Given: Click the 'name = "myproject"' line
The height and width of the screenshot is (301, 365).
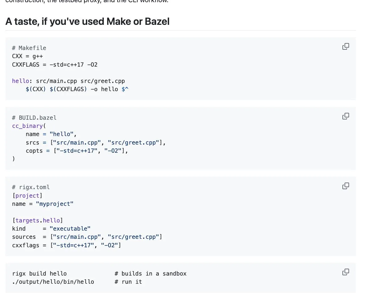Looking at the screenshot, I should point(43,204).
